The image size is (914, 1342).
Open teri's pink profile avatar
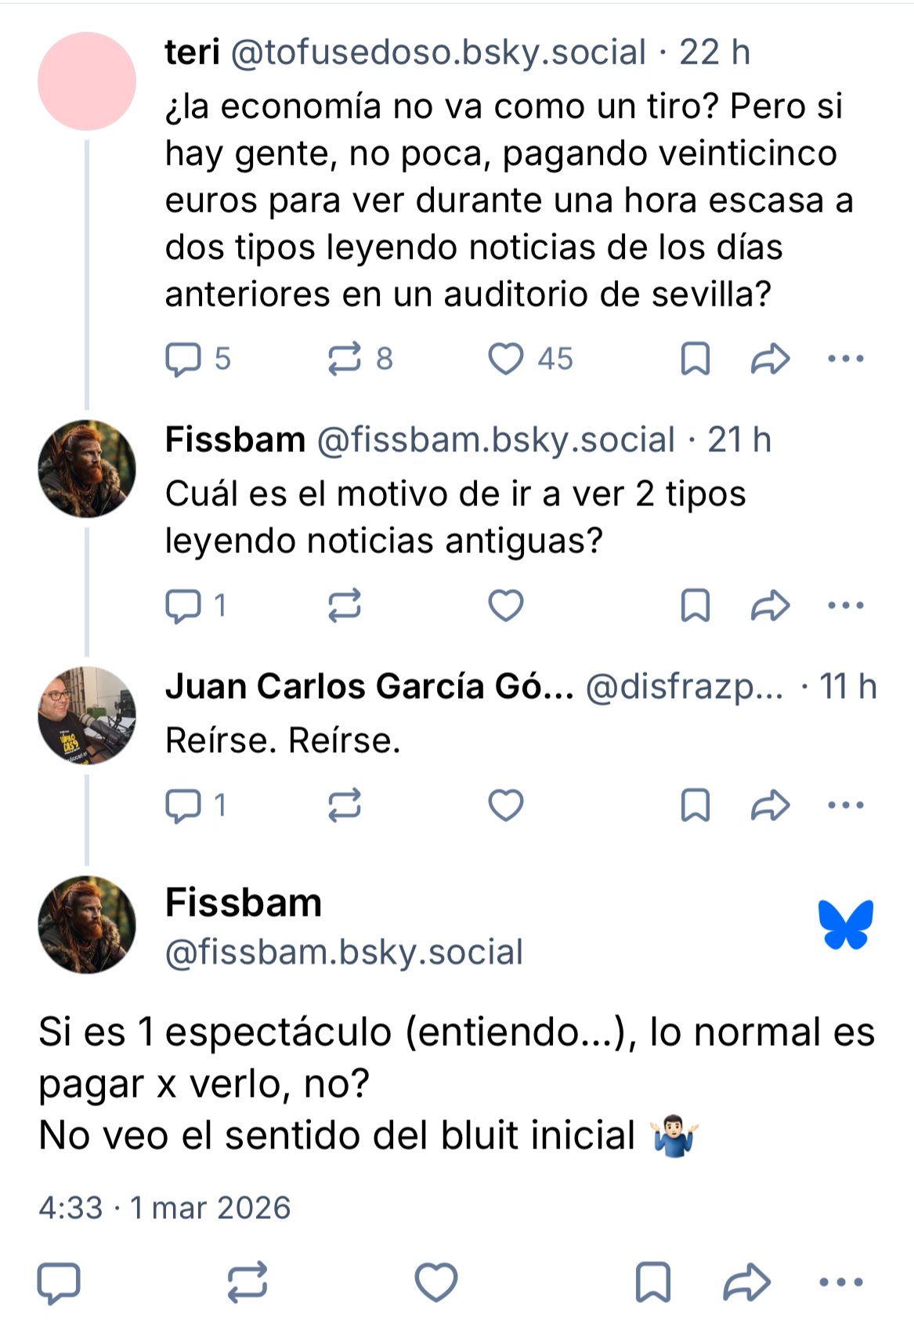click(87, 81)
